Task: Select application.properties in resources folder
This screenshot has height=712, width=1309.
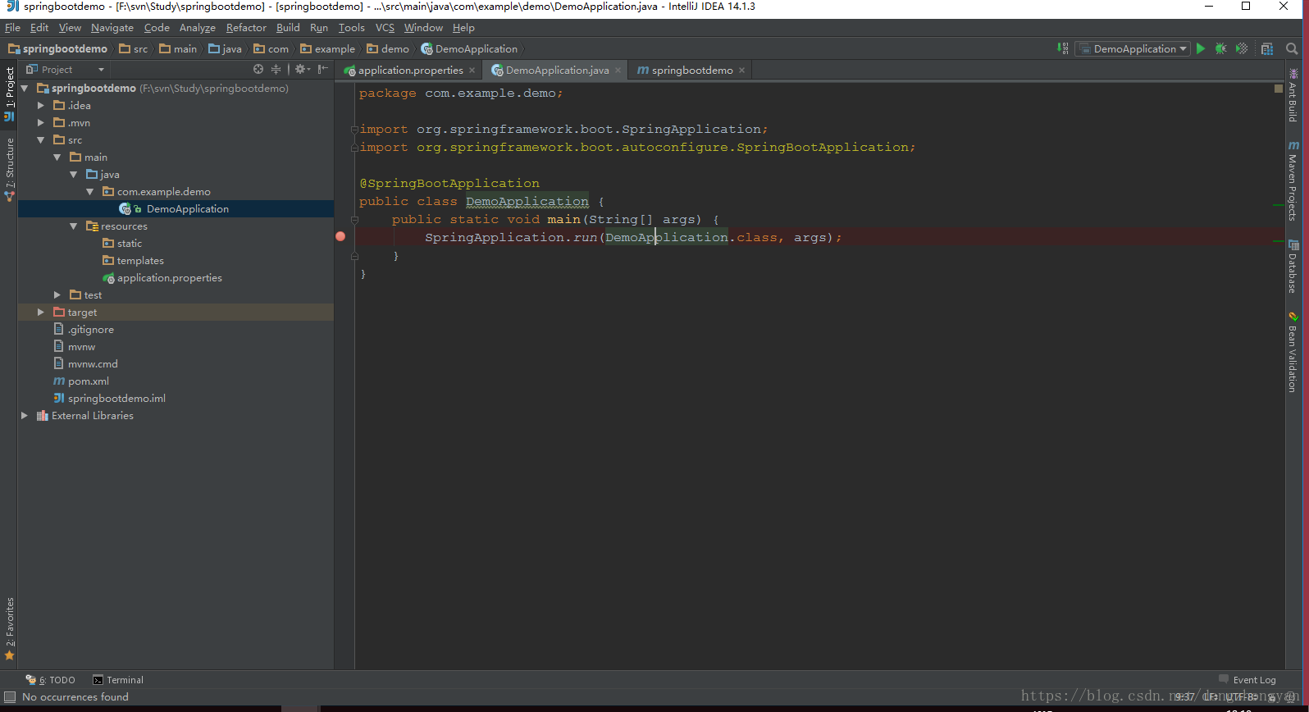Action: click(x=170, y=277)
